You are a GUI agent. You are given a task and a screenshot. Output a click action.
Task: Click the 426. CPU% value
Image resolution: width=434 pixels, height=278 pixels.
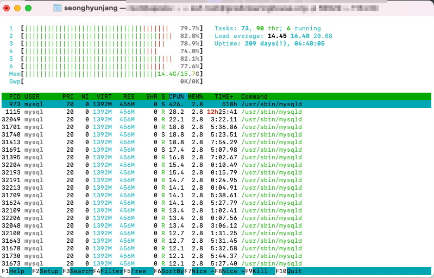(177, 105)
